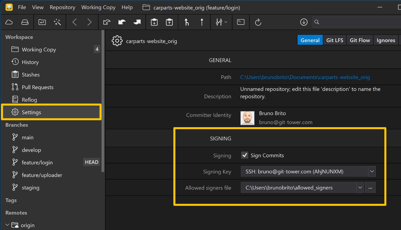Click the Save Stash toolbar icon
Viewport: 401px width, 230px height.
pyautogui.click(x=154, y=22)
